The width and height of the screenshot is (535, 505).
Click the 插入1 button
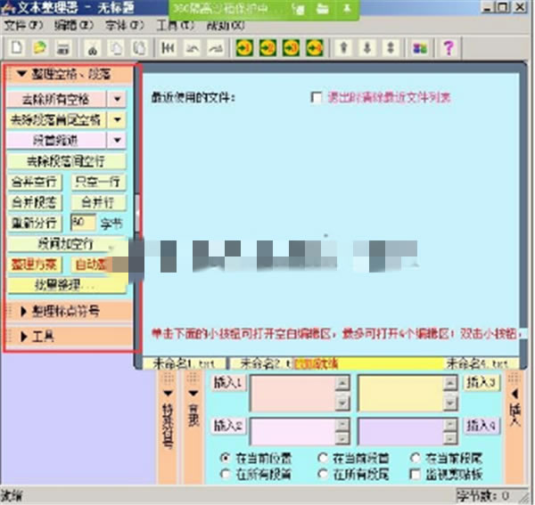point(228,383)
